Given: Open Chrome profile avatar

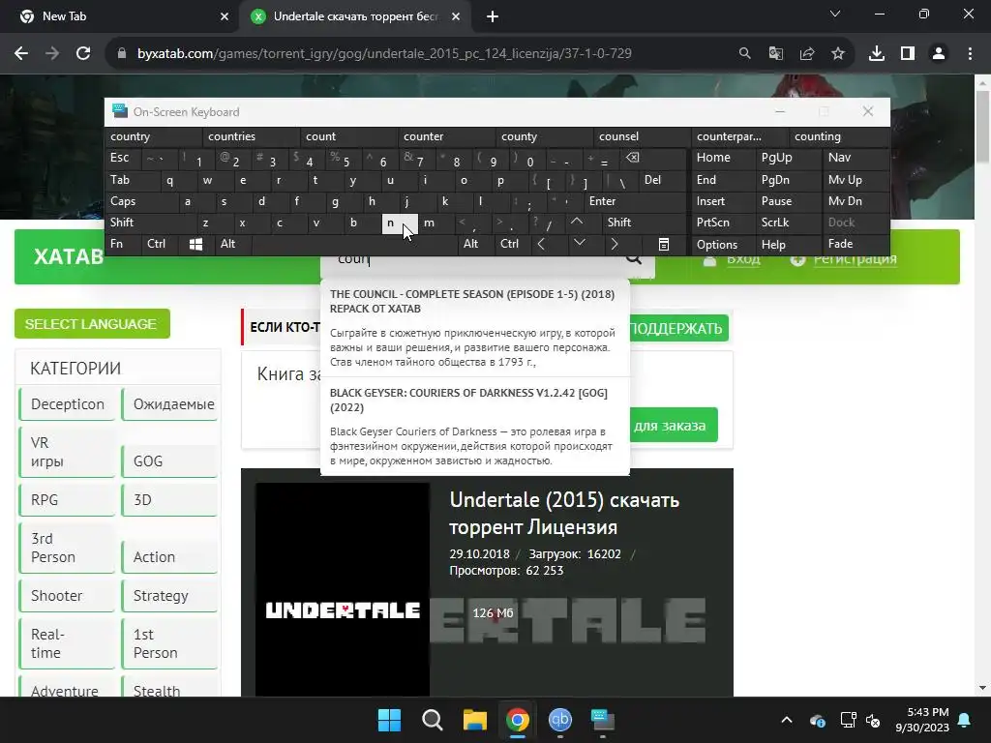Looking at the screenshot, I should coord(939,54).
